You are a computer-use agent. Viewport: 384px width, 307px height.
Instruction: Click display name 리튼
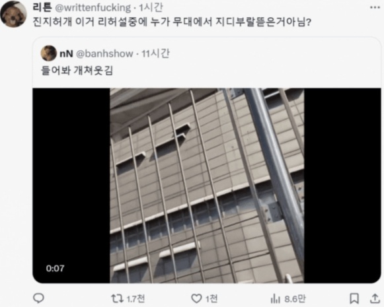pos(42,7)
